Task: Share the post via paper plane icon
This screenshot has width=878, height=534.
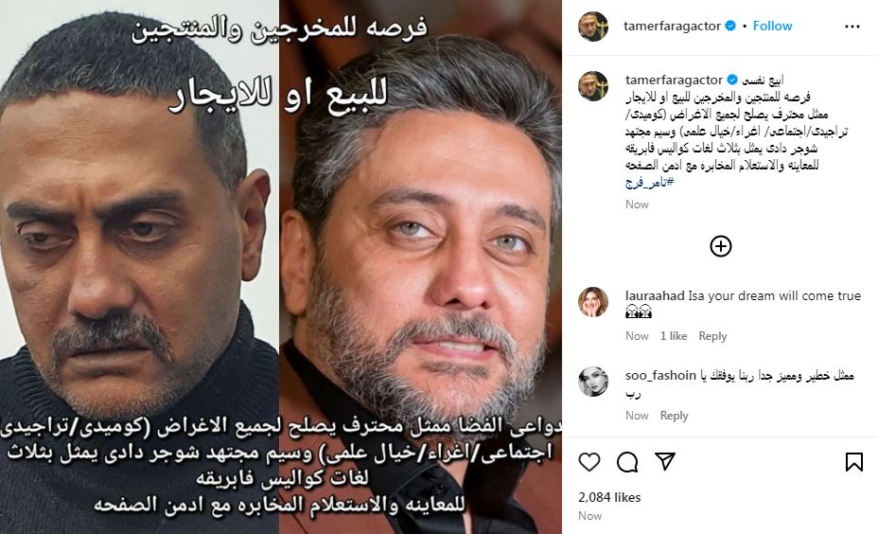Action: (x=665, y=461)
